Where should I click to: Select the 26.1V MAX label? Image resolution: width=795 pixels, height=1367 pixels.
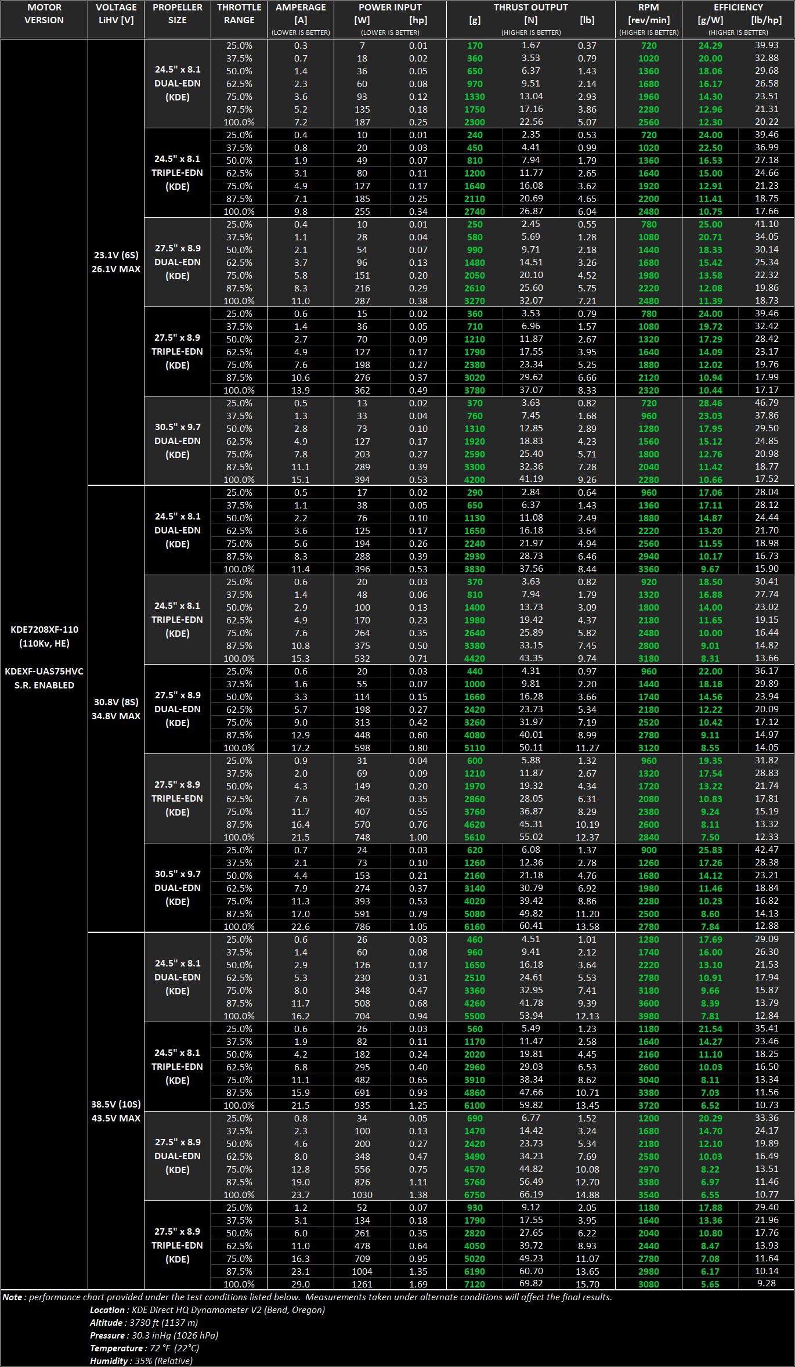point(116,269)
